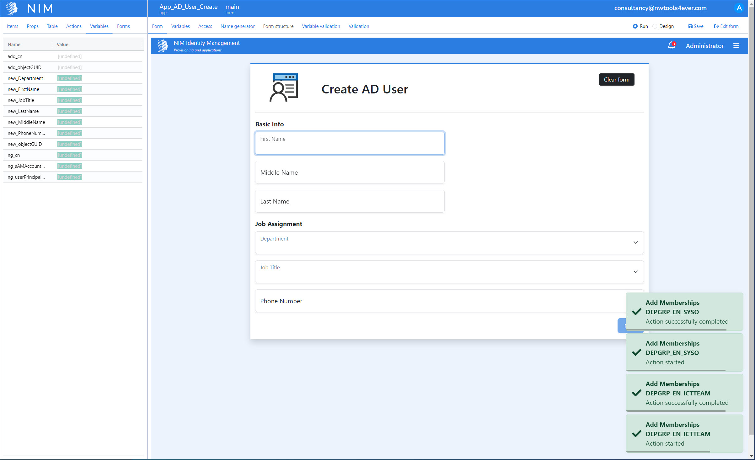Click the Exit form arrow icon
The width and height of the screenshot is (755, 460).
716,26
